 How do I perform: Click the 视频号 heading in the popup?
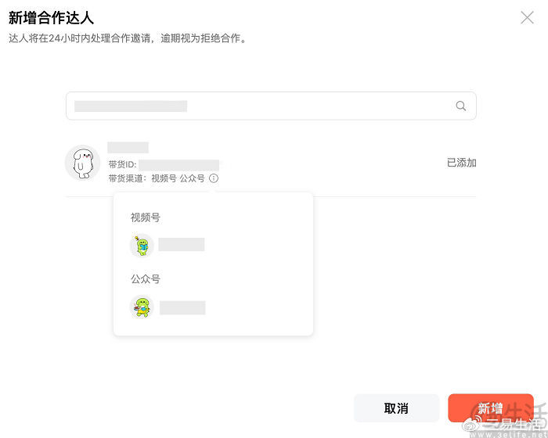(x=146, y=217)
